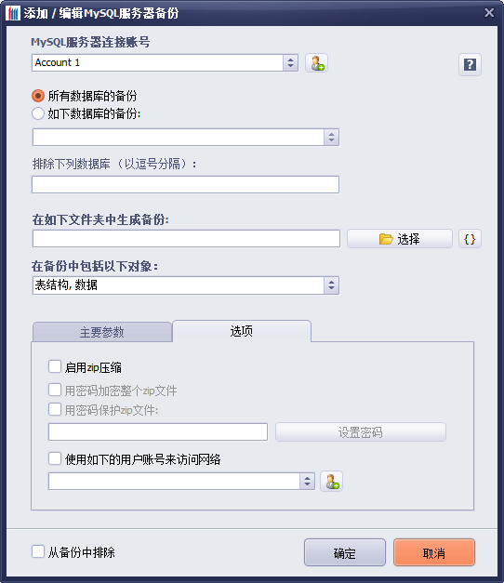Viewport: 504px width, 583px height.
Task: Switch to the 主要参数 tab
Action: click(102, 332)
